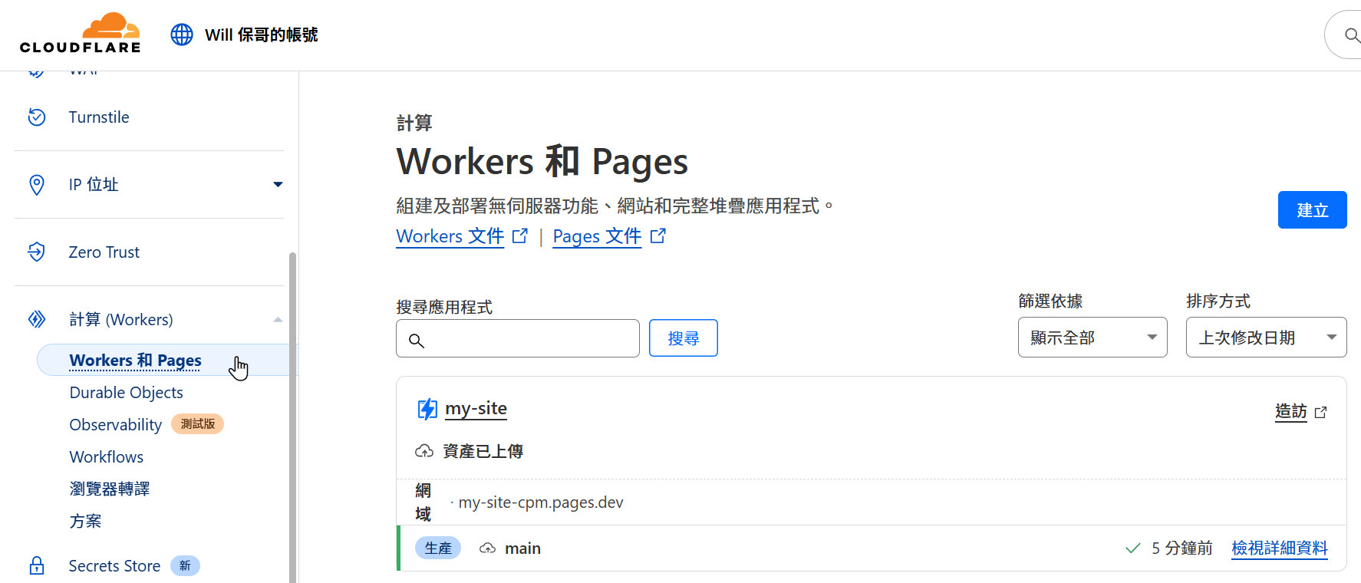Screen dimensions: 1361x583
Task: Open Turnstile in sidebar
Action: point(99,117)
